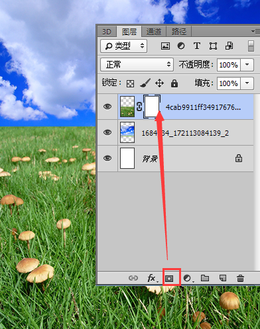Select layer name 4cab9911ff34917676...

click(x=203, y=107)
